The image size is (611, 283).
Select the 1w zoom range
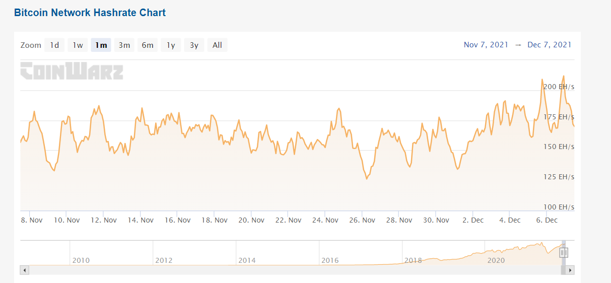78,45
